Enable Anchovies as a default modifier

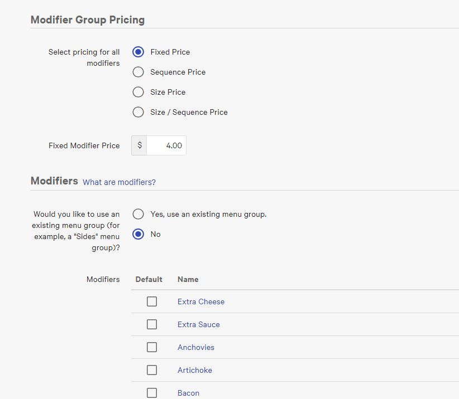pos(152,347)
